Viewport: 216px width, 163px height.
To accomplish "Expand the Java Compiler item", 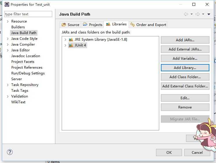I will (x=8, y=44).
